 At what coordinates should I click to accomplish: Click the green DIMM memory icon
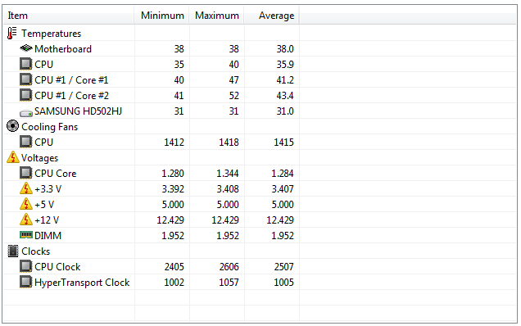click(x=26, y=235)
